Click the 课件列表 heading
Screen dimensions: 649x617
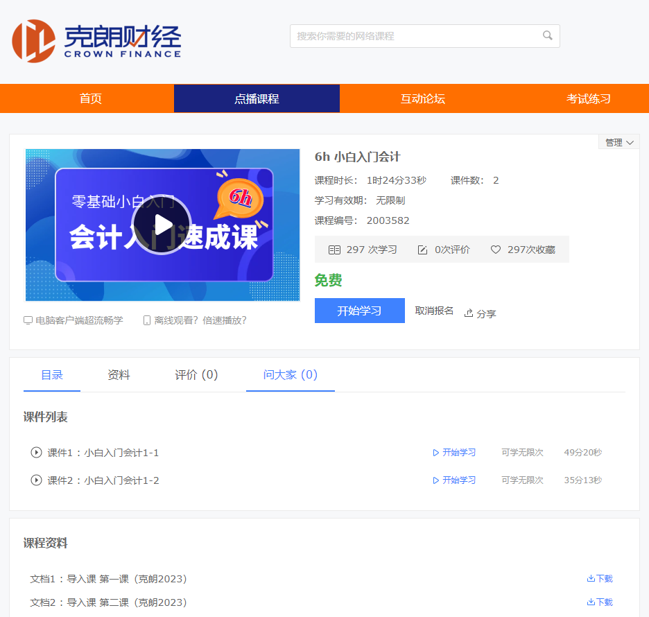46,417
